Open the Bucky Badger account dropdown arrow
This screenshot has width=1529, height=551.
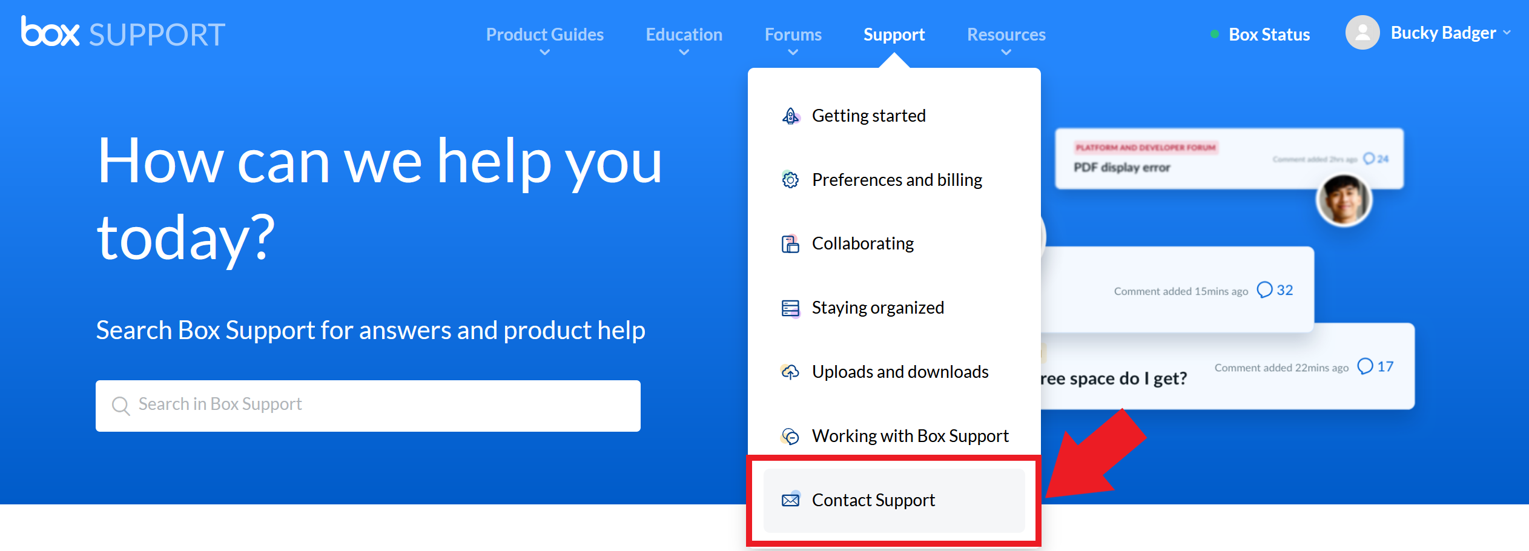(x=1507, y=33)
